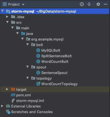Select SentenceSpout class in tree
Image resolution: width=110 pixels, height=117 pixels.
click(54, 73)
